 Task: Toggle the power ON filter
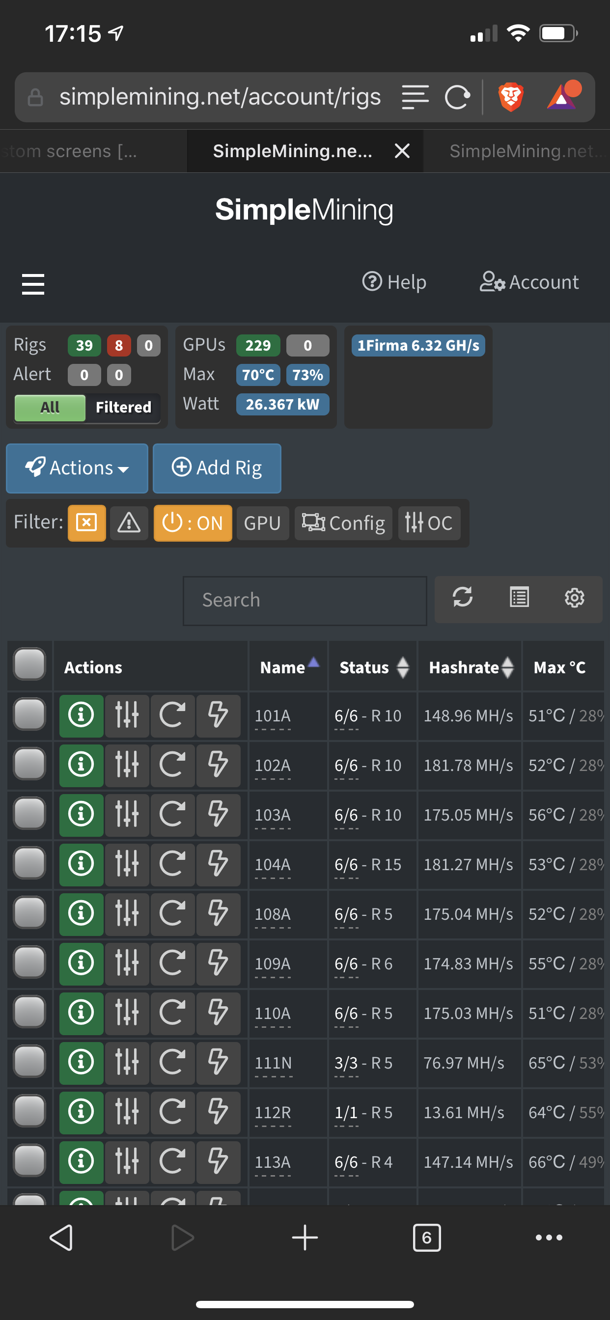coord(193,522)
